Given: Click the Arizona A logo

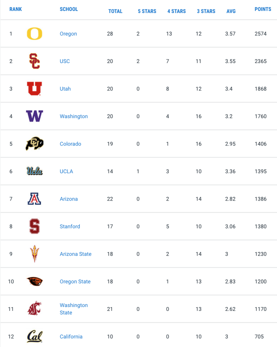Looking at the screenshot, I should (x=34, y=199).
